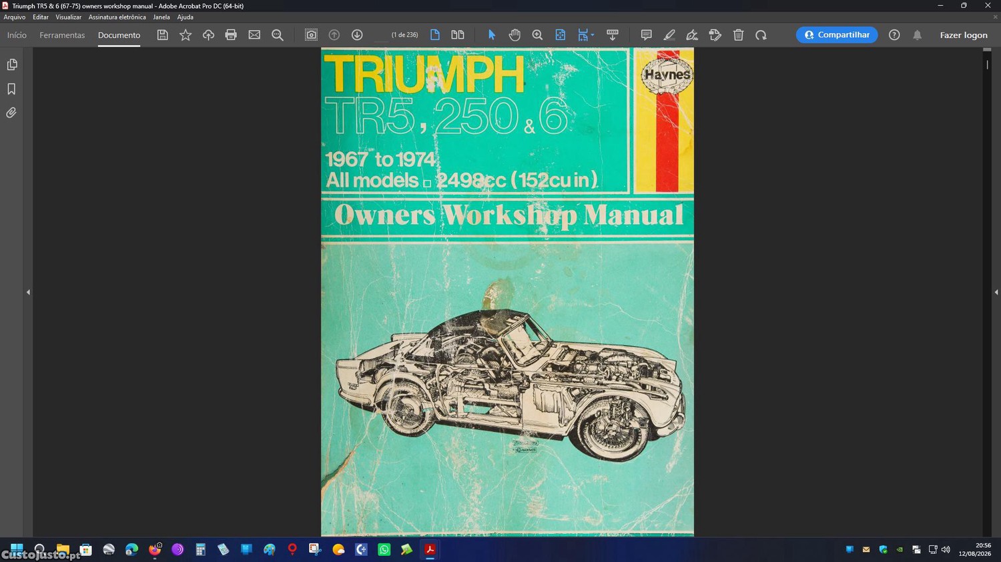Delete the page with the trash icon
Screen dimensions: 1001x562
pos(738,35)
